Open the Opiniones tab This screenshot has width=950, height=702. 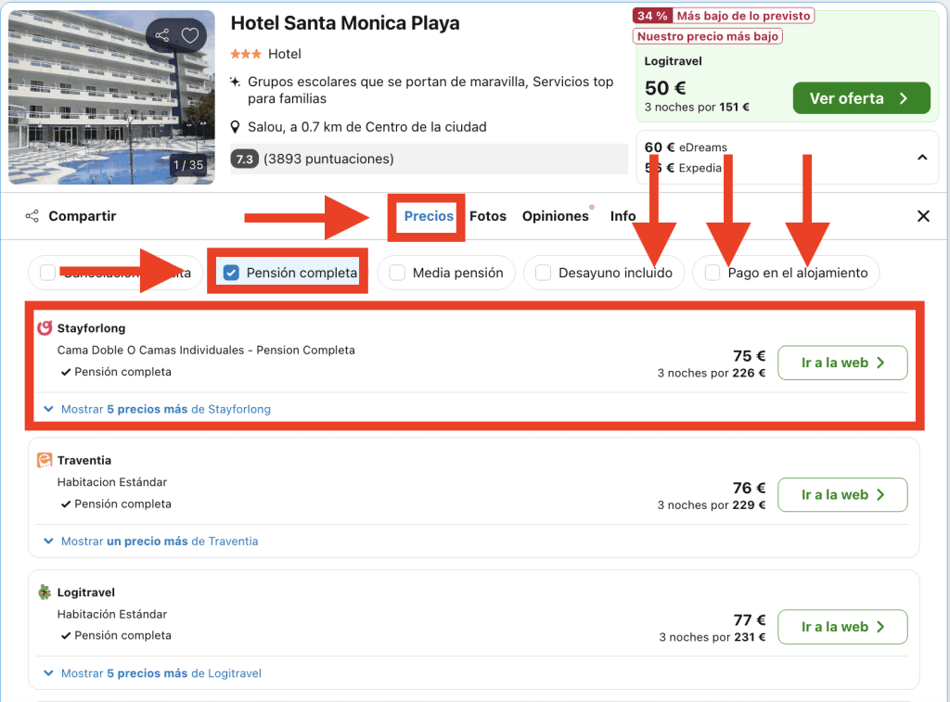click(x=555, y=216)
